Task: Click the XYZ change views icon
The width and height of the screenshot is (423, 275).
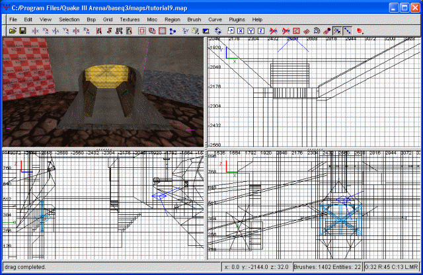Action: point(185,31)
